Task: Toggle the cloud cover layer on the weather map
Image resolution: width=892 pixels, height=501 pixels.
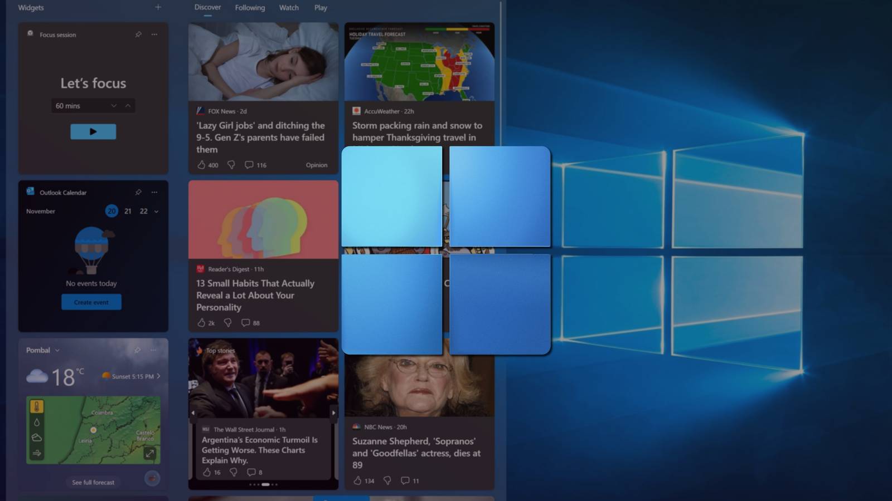Action: click(x=36, y=438)
